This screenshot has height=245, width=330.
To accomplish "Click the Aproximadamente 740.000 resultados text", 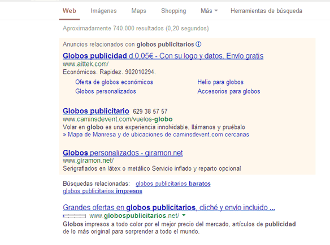I will [x=136, y=28].
